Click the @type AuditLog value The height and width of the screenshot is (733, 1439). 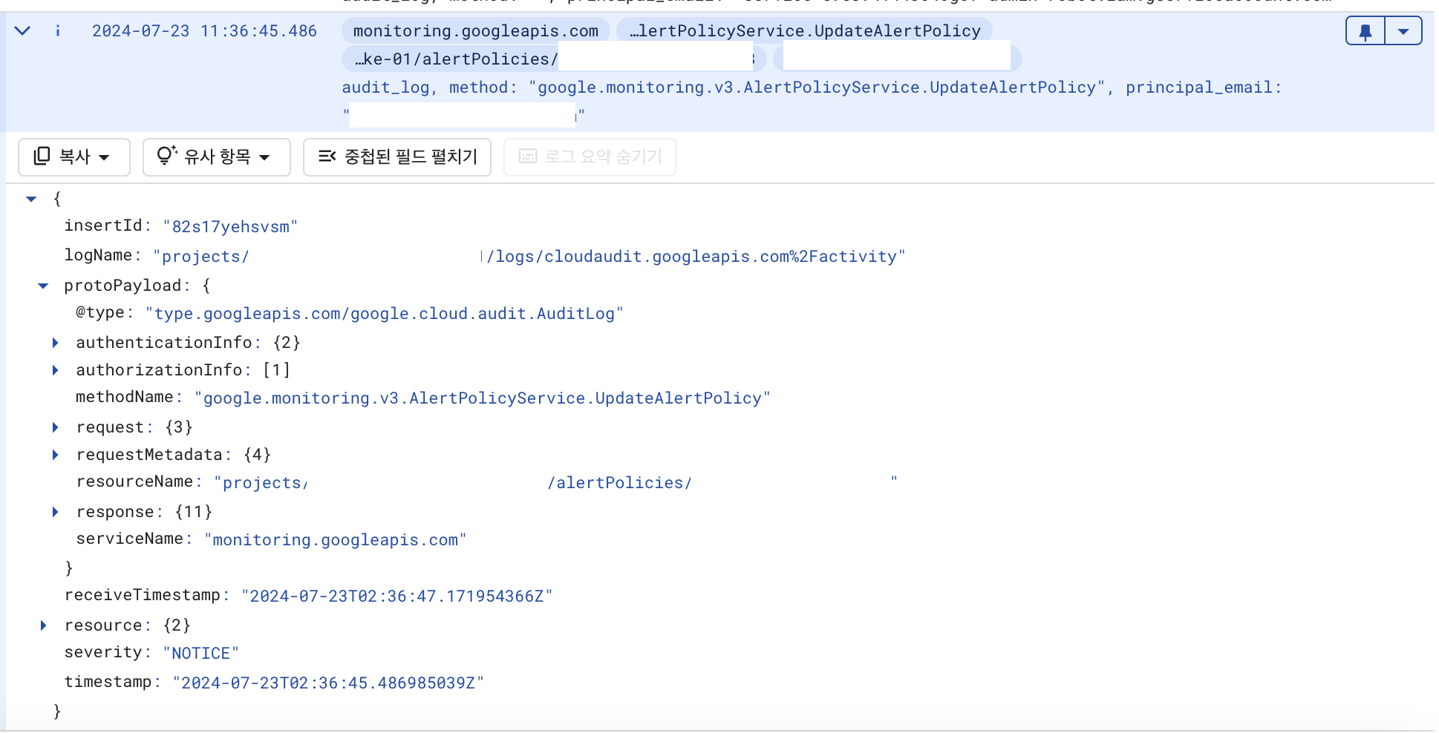tap(385, 314)
